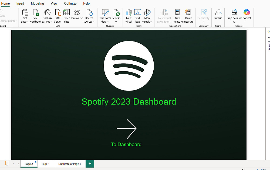Expand the Refresh dropdown arrow
Image resolution: width=270 pixels, height=170 pixels.
[116, 22]
